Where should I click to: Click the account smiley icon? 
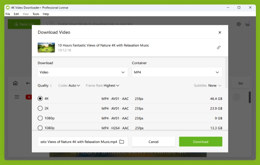248,24
